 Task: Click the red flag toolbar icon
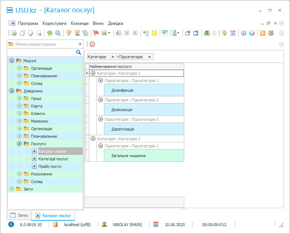click(96, 33)
